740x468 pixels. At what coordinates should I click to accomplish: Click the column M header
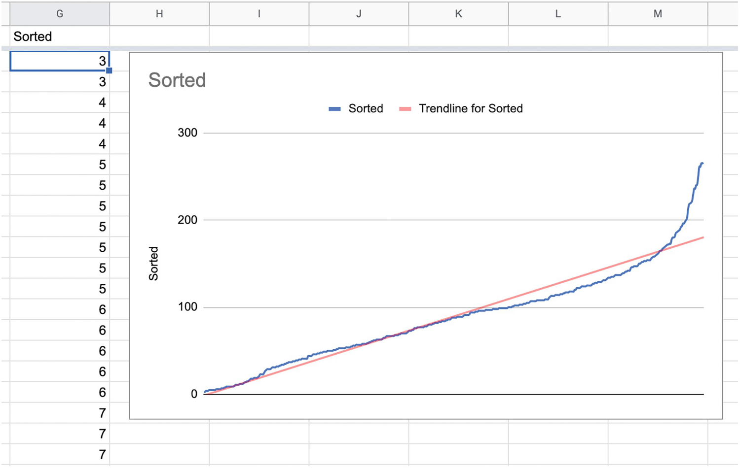tap(658, 14)
